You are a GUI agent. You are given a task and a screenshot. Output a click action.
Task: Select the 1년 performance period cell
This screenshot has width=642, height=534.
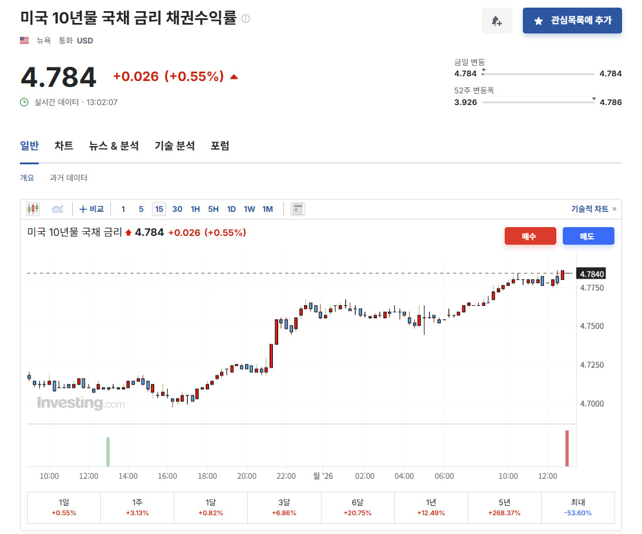click(431, 508)
